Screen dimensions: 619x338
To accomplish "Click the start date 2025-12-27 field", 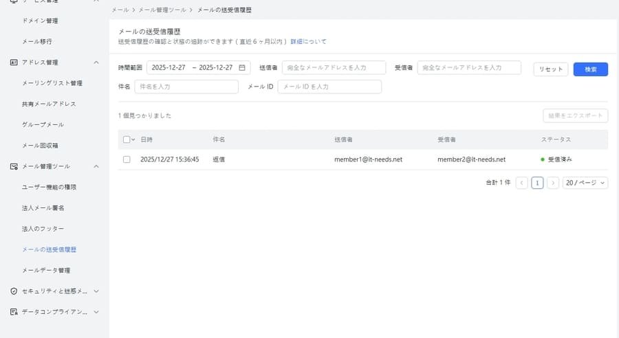I will [x=169, y=67].
